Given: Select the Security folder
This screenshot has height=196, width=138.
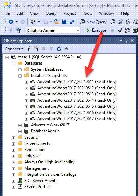Looking at the screenshot, I should coord(32,137).
